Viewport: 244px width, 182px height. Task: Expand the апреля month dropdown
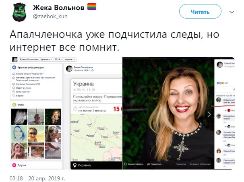pyautogui.click(x=70, y=59)
